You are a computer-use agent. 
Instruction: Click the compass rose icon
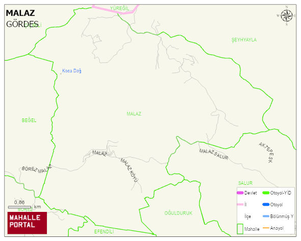tap(287, 16)
